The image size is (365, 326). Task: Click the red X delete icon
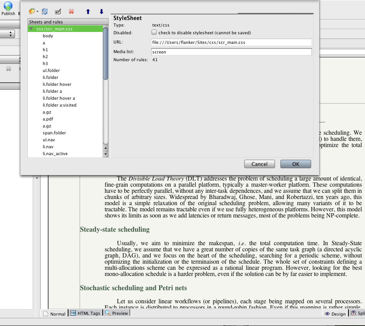pos(71,12)
